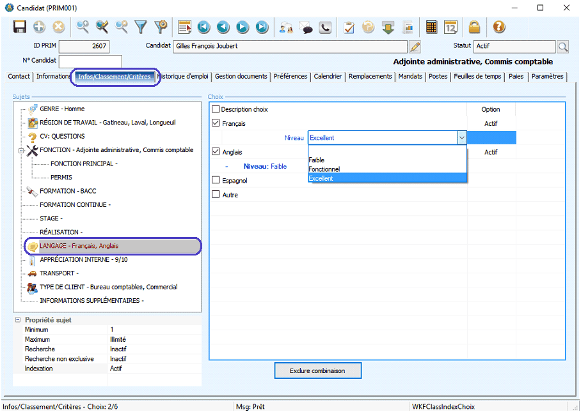Viewport: 581px width, 412px height.
Task: Go to last record arrow button
Action: click(262, 27)
